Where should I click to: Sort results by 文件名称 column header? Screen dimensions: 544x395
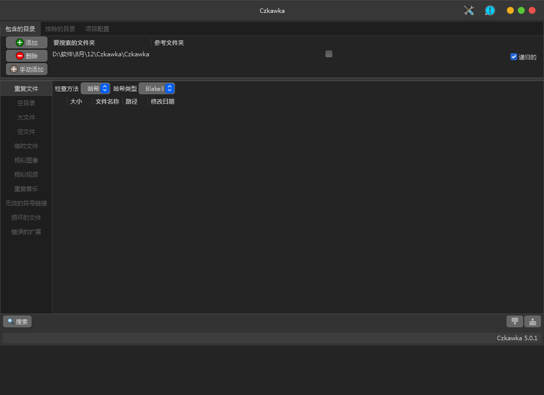pyautogui.click(x=107, y=102)
